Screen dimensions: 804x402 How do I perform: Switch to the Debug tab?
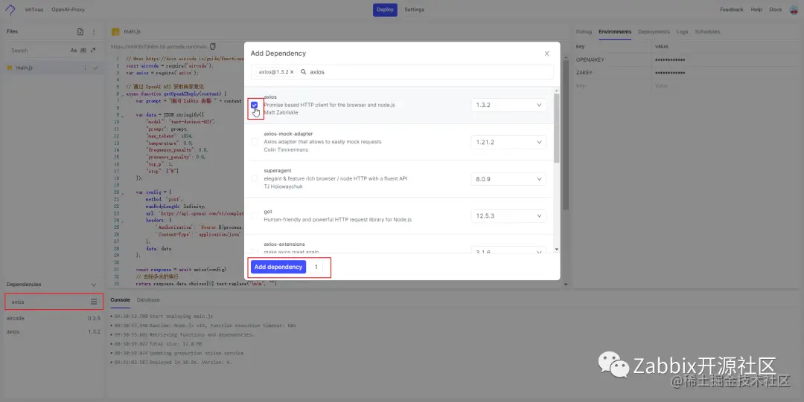584,32
